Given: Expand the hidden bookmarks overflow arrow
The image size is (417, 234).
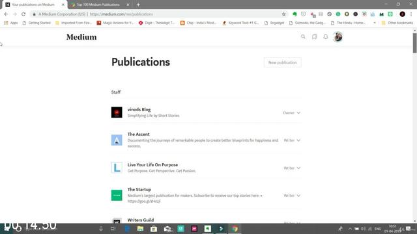Looking at the screenshot, I should (x=375, y=23).
